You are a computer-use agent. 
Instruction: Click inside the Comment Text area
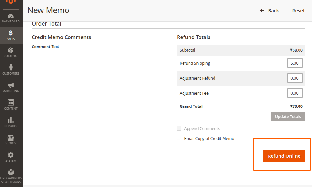(x=95, y=61)
